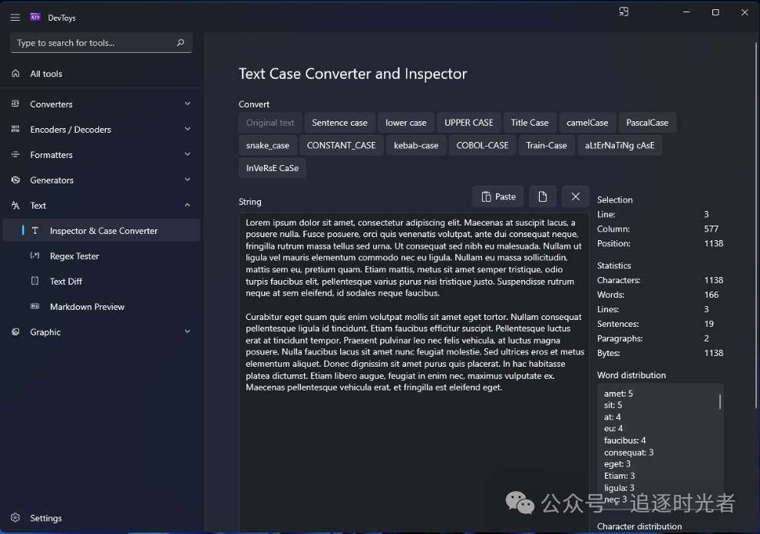760x534 pixels.
Task: Click the Words count value 166
Action: pyautogui.click(x=711, y=295)
